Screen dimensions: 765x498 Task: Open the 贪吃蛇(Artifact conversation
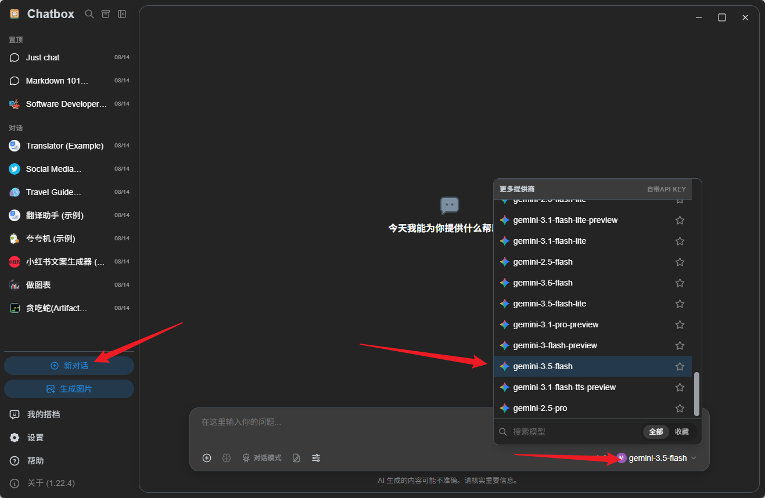(x=69, y=308)
